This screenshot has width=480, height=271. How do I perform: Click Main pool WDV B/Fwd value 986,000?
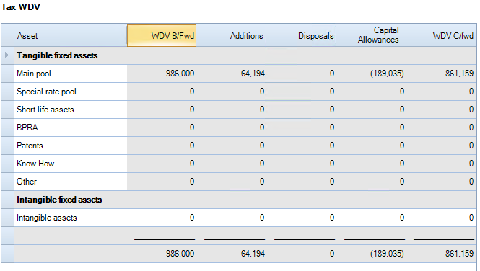point(180,74)
